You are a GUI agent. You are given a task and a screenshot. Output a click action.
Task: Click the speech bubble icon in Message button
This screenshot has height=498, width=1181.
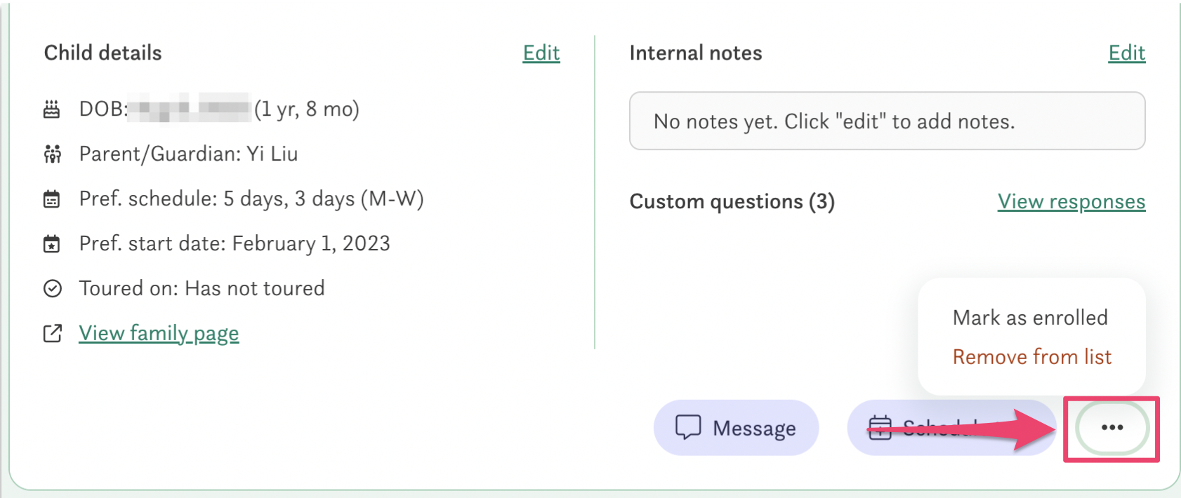(688, 427)
